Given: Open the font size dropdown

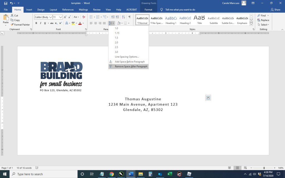Looking at the screenshot, I should [61, 17].
